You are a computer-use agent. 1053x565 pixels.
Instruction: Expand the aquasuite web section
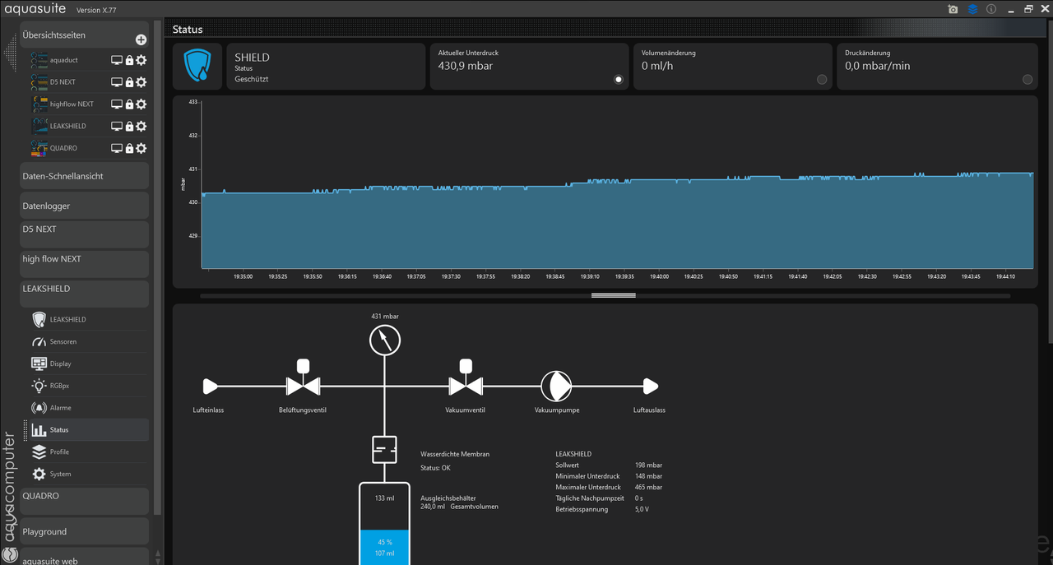click(x=84, y=557)
